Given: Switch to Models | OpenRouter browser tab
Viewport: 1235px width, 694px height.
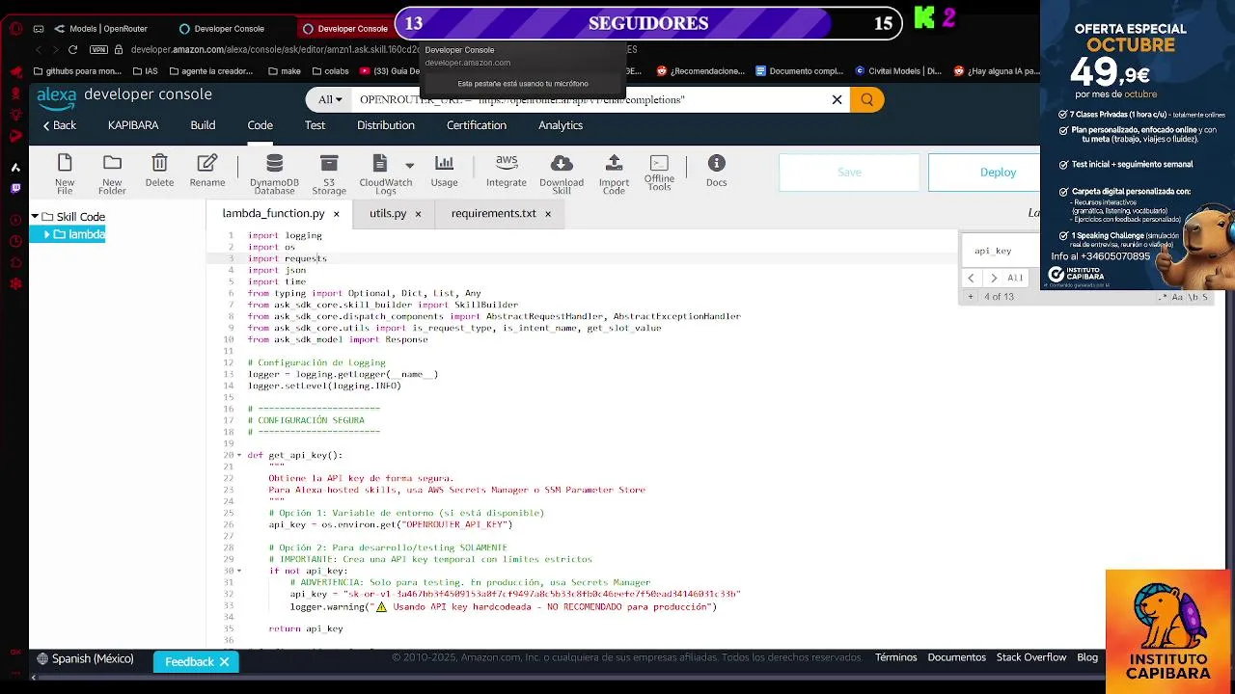Looking at the screenshot, I should [x=102, y=29].
